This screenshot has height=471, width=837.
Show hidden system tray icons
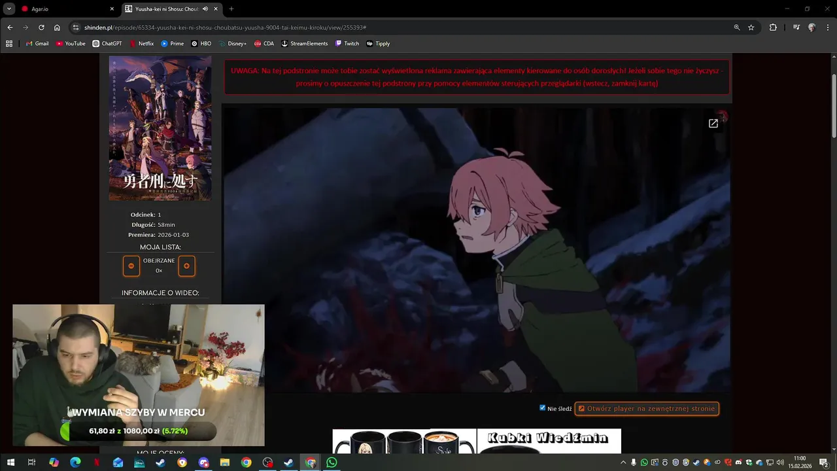click(x=623, y=462)
